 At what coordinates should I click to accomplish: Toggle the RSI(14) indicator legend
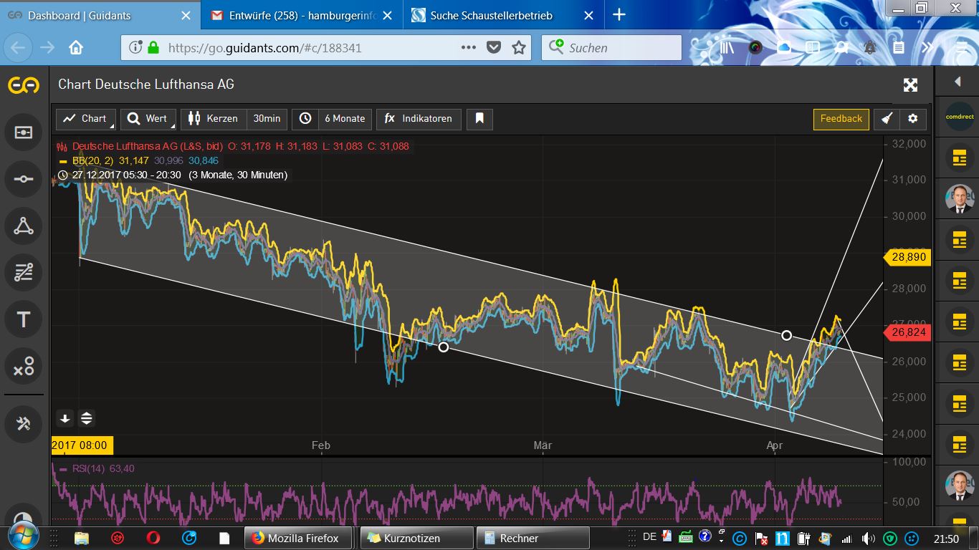click(x=102, y=469)
